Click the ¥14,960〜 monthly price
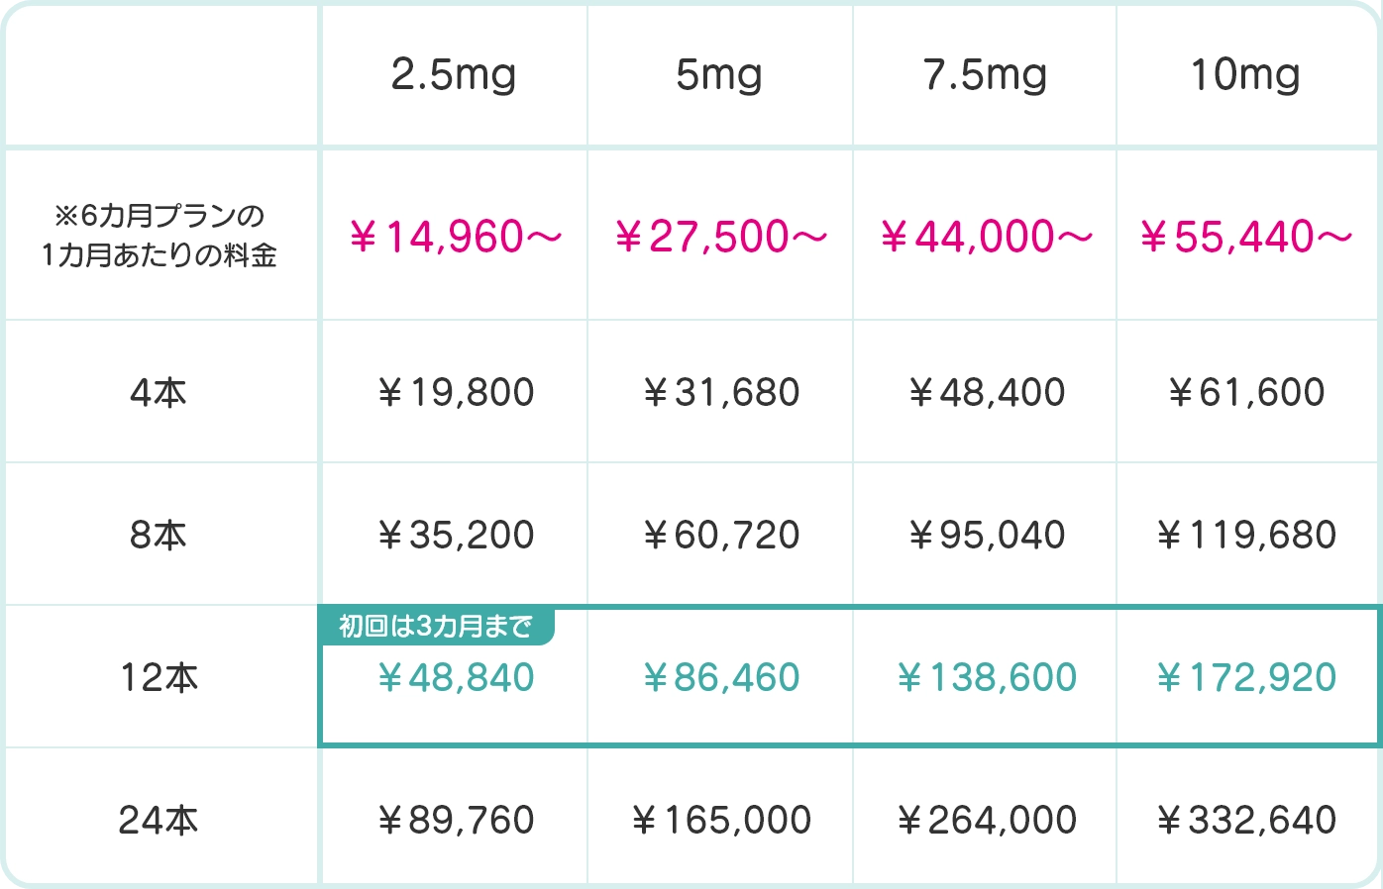Screen dimensions: 1383x889 (x=456, y=237)
